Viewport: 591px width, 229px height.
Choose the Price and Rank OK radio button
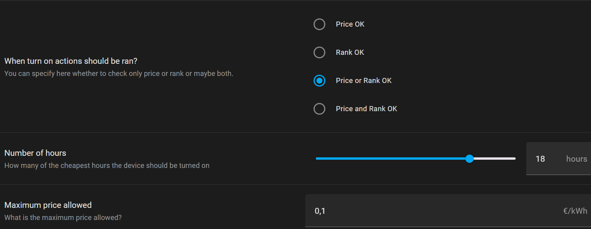point(319,109)
